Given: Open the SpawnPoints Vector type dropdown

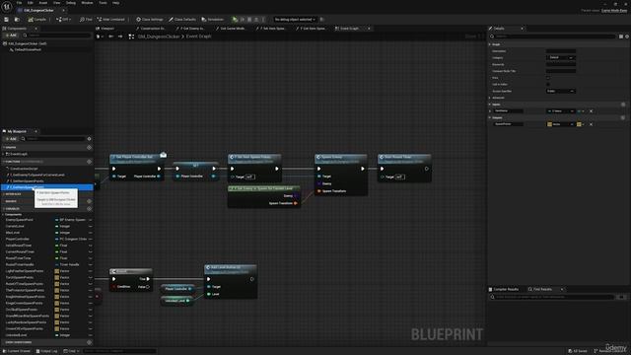Looking at the screenshot, I should (x=561, y=124).
